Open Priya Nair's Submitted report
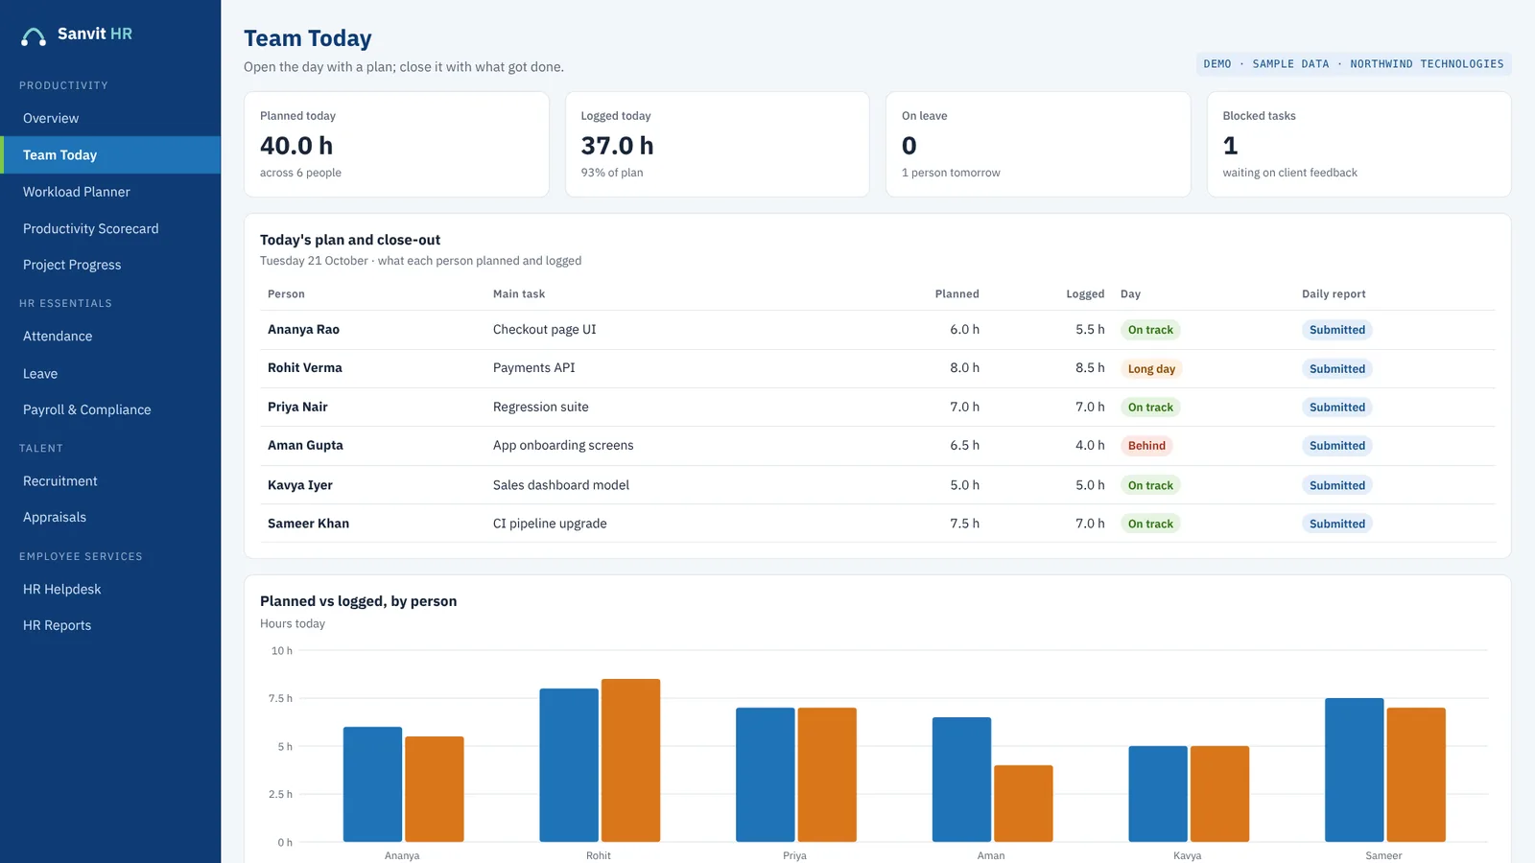Image resolution: width=1535 pixels, height=863 pixels. 1337,408
